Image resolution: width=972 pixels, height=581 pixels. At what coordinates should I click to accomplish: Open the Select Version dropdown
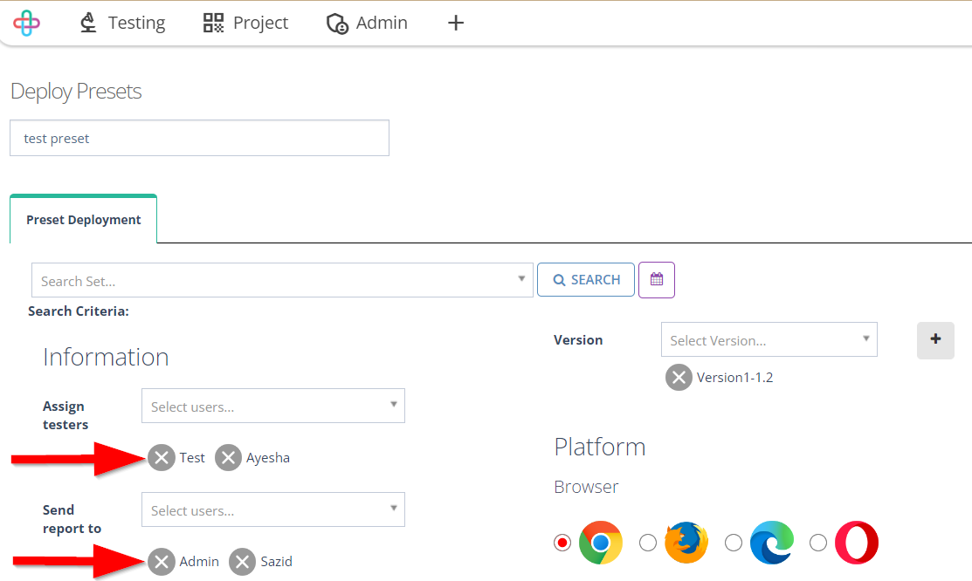point(769,339)
